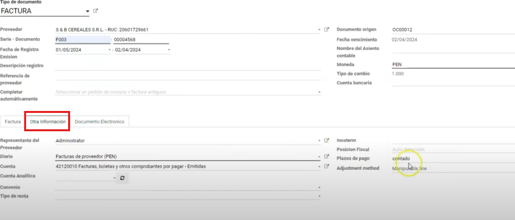
Task: Open Proveedor record via external link icon
Action: tap(327, 29)
